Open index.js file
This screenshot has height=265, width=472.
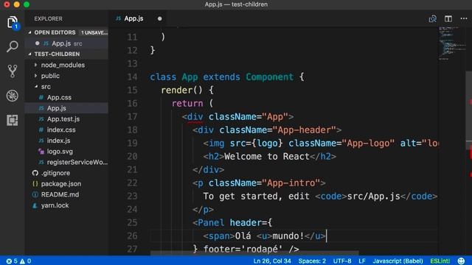click(58, 141)
